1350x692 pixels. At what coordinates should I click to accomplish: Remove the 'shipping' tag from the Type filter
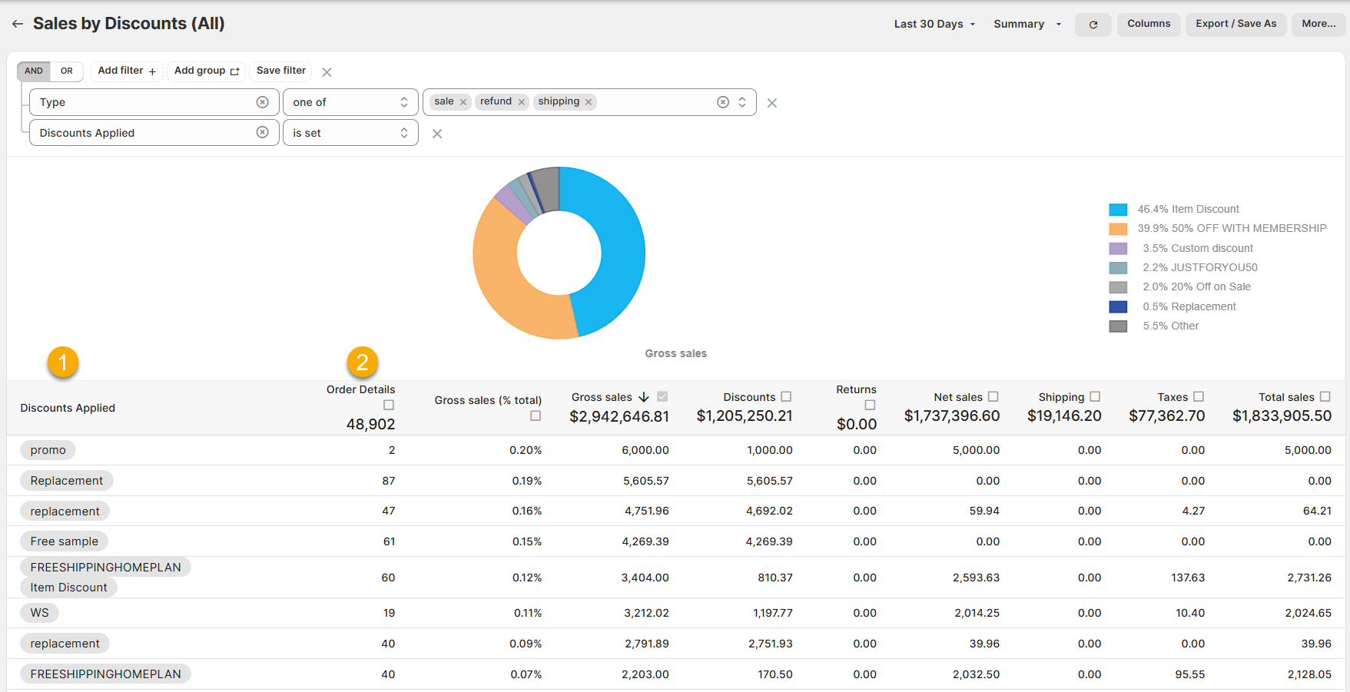589,102
